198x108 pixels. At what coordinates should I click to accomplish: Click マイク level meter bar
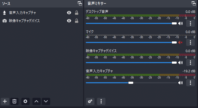pyautogui.click(x=141, y=35)
